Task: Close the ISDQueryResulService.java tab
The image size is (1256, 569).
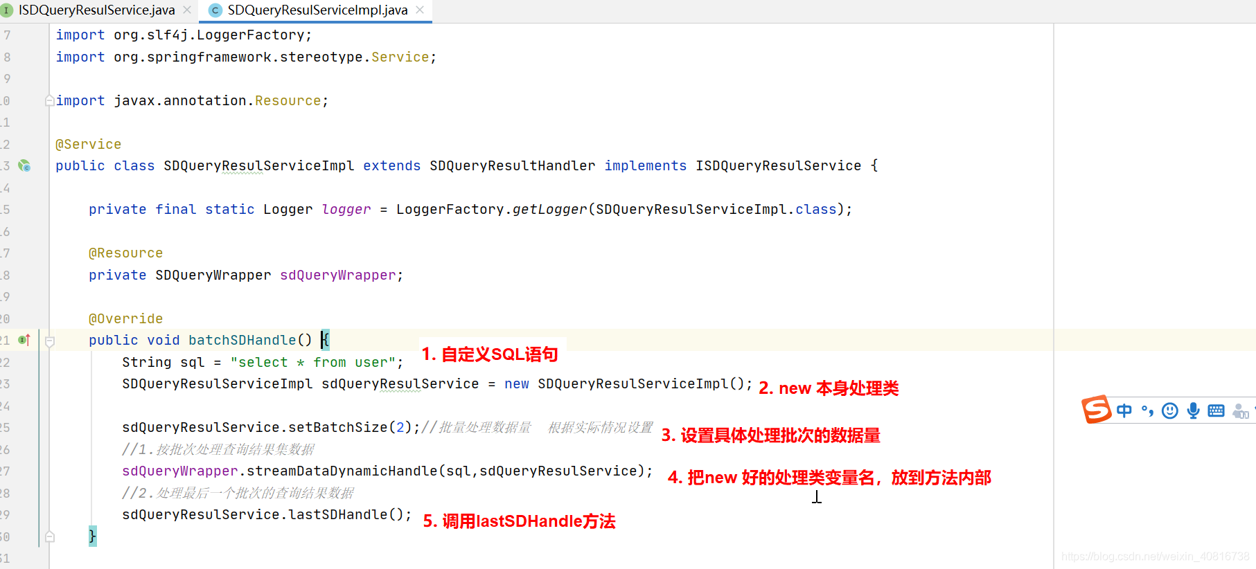Action: click(187, 10)
